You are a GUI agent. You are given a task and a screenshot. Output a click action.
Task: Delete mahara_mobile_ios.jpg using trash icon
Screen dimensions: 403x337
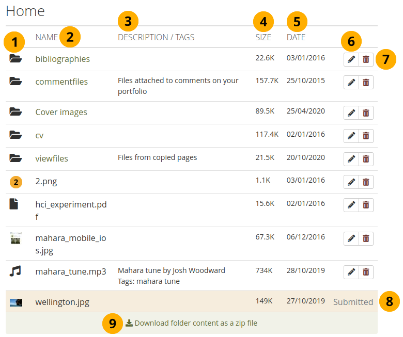[x=366, y=238]
